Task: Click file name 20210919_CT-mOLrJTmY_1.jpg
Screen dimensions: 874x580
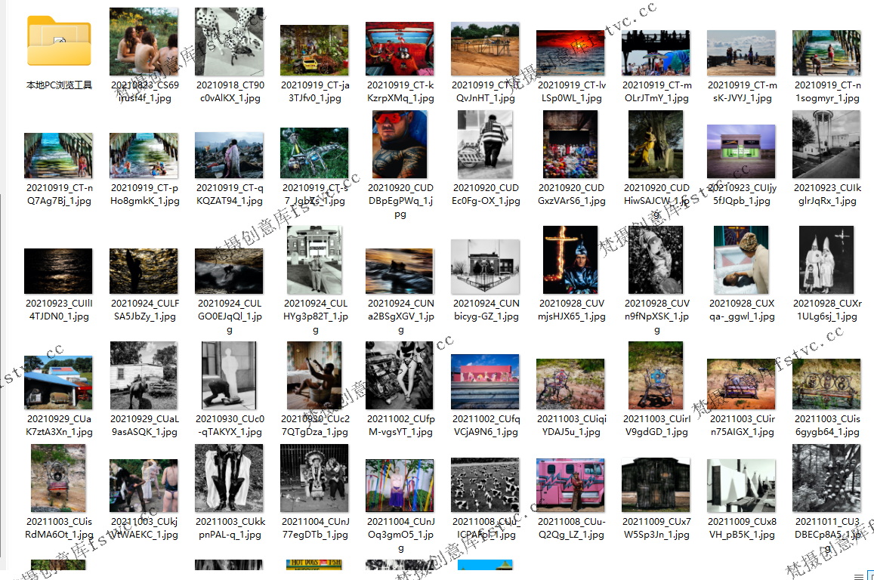Action: point(656,91)
